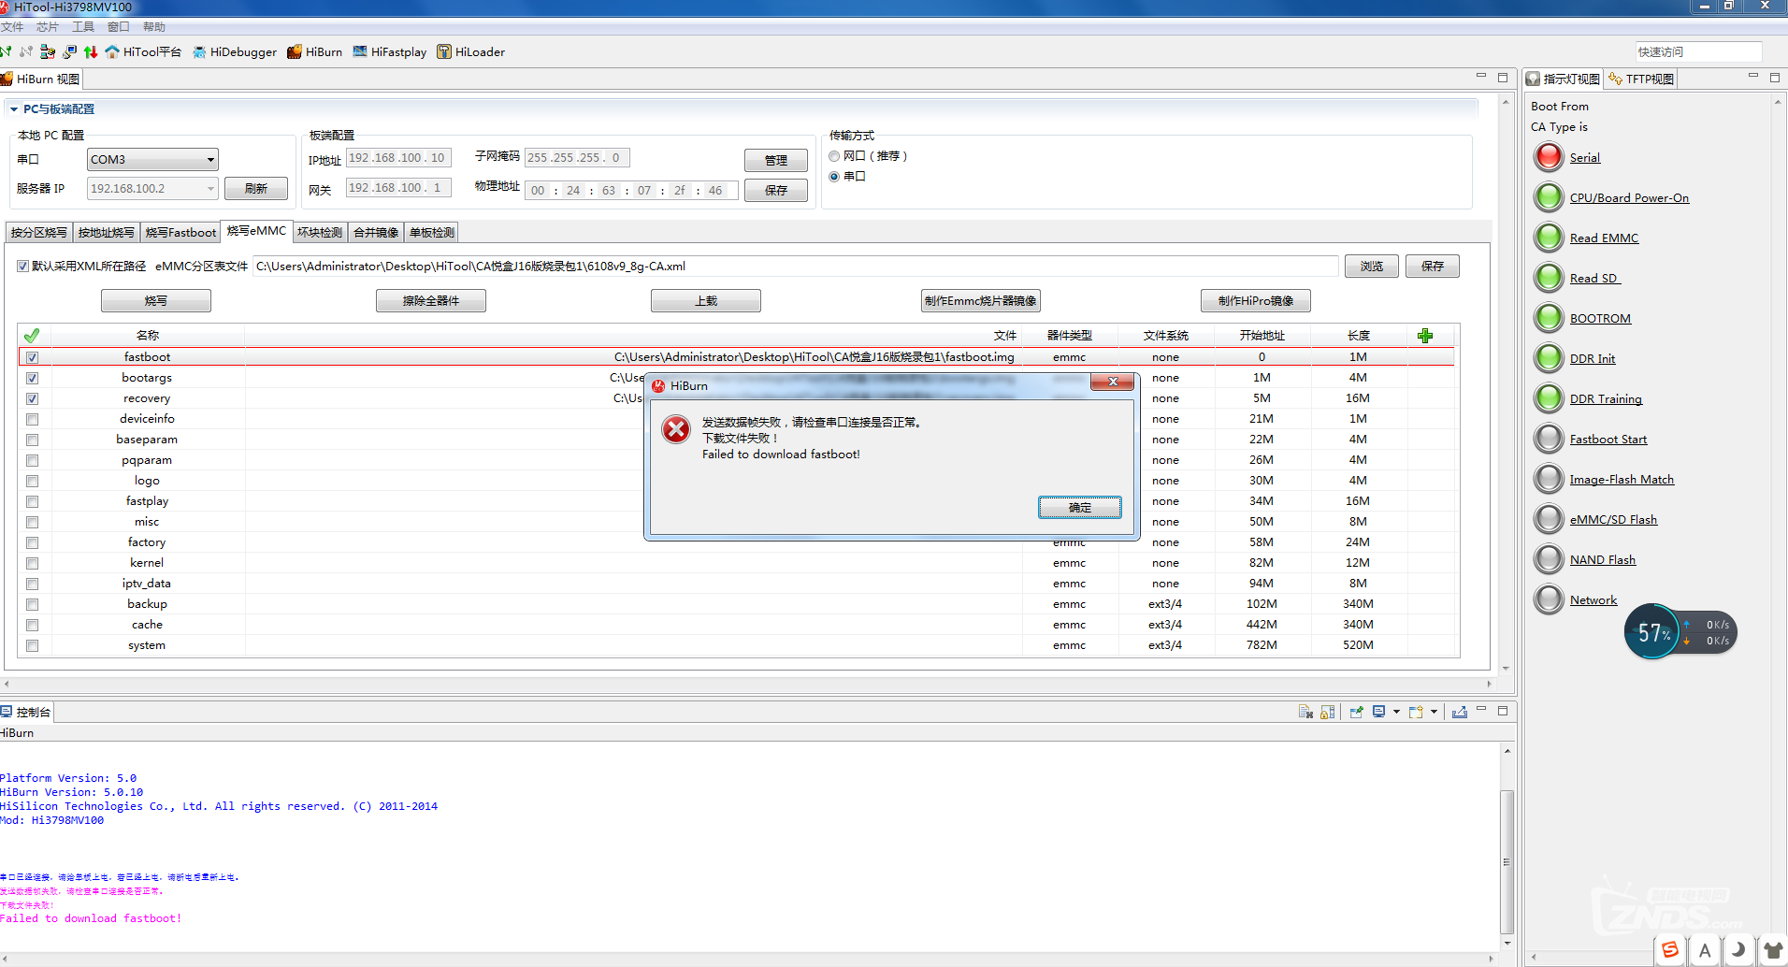
Task: Click the Upload button
Action: (705, 300)
